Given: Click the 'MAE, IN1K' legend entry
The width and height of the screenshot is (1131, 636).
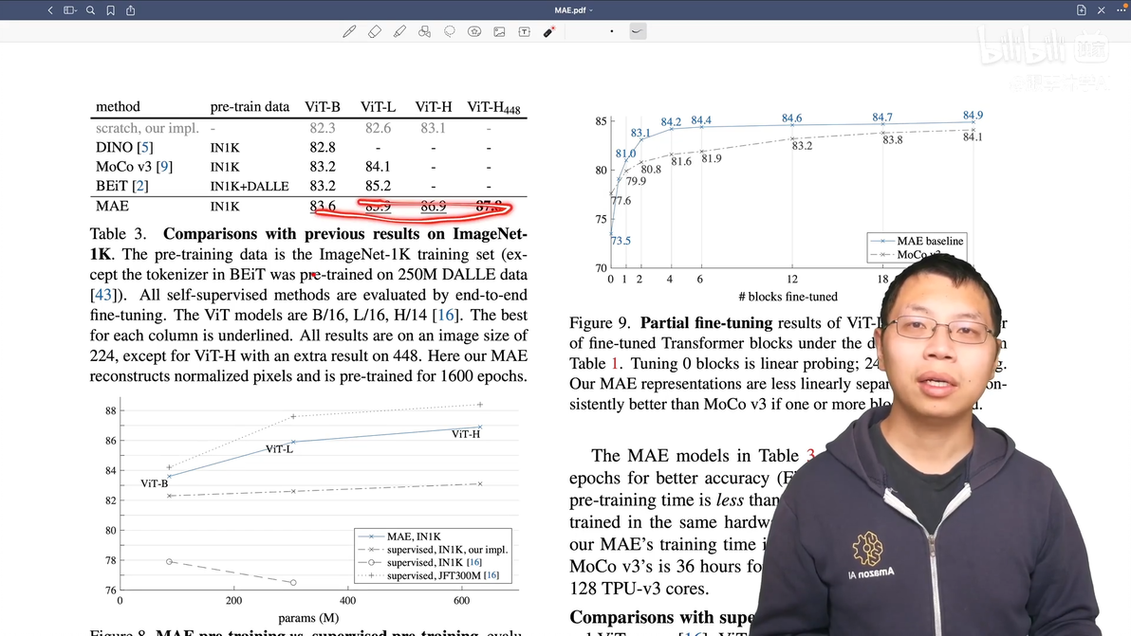Looking at the screenshot, I should point(400,536).
